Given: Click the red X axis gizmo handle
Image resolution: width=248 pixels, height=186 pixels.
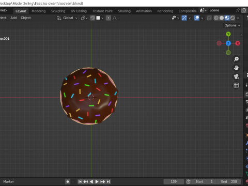Looking at the screenshot, I should (x=238, y=43).
